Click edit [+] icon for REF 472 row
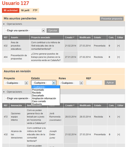The image size is (127, 147). (119, 117)
